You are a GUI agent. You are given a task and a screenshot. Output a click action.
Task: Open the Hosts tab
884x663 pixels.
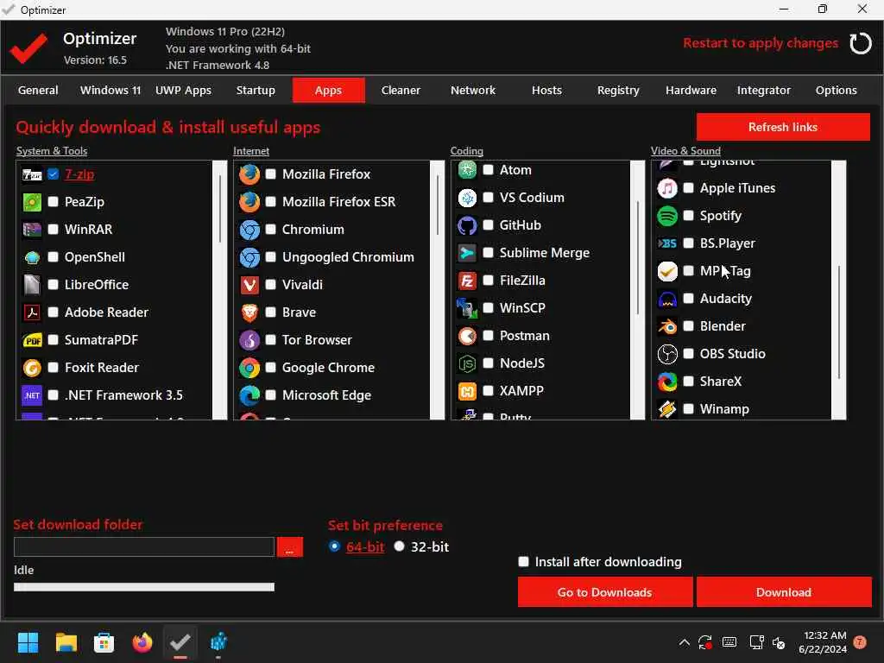[546, 90]
